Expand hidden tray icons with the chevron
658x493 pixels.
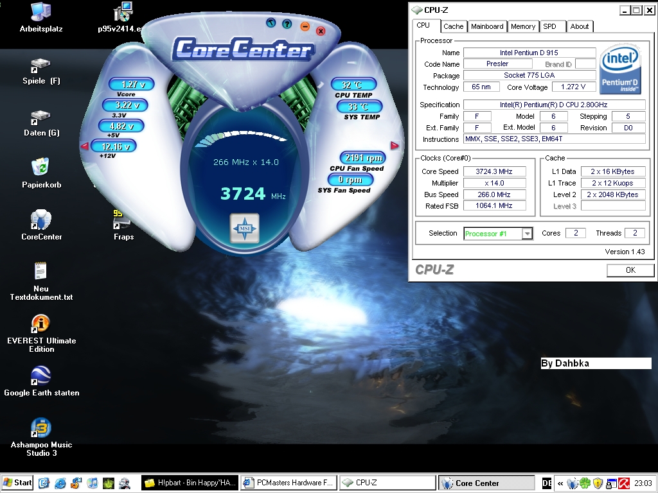click(x=560, y=483)
